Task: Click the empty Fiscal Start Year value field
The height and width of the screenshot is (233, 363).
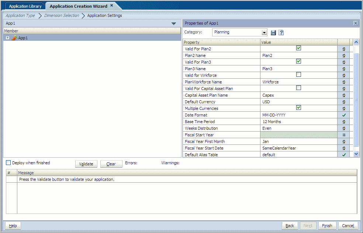Action: point(299,135)
